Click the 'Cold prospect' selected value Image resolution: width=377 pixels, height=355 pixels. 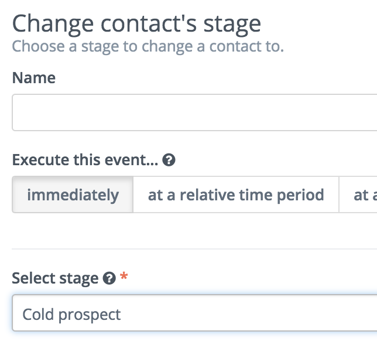(71, 315)
